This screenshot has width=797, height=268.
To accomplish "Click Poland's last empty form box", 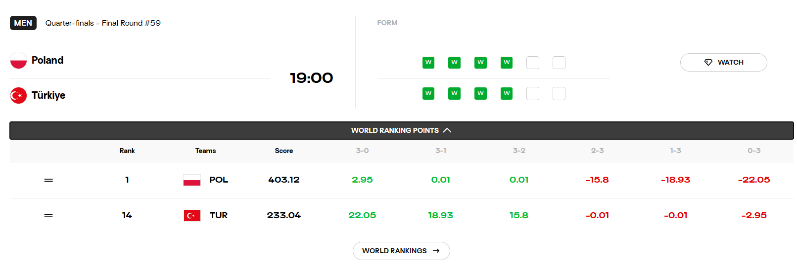I will pos(559,63).
